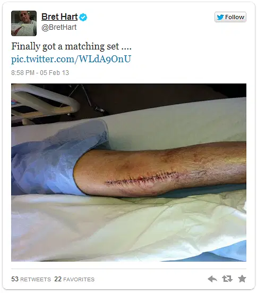Enlarge the attached leg photo

coord(128,172)
